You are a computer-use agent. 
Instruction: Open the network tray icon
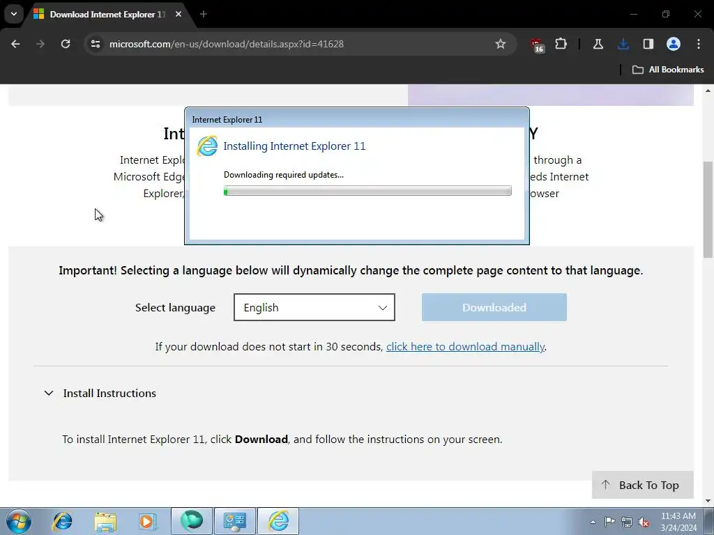click(627, 522)
